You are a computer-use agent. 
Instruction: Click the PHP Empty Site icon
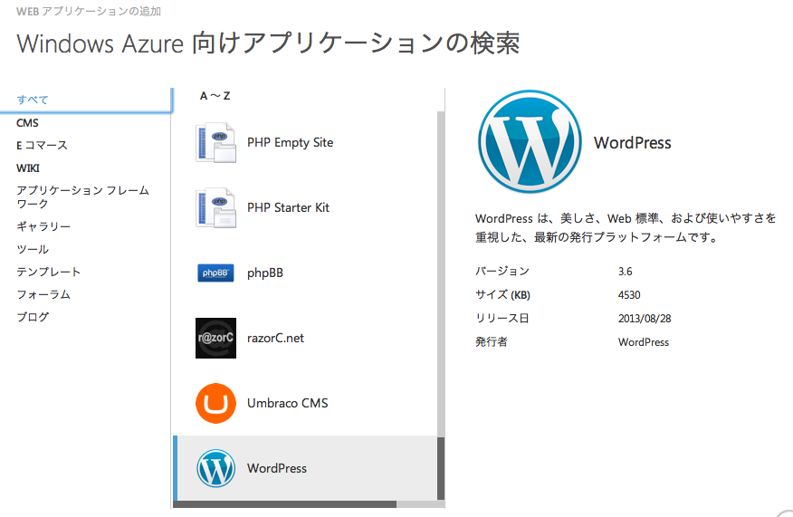point(216,143)
